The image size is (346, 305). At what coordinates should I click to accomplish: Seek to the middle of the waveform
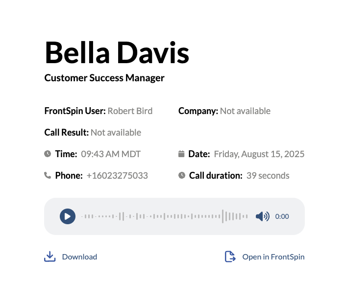[164, 216]
